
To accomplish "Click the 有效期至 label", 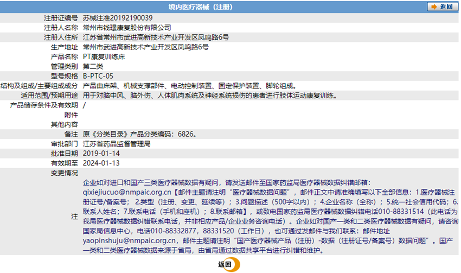I will [65, 163].
